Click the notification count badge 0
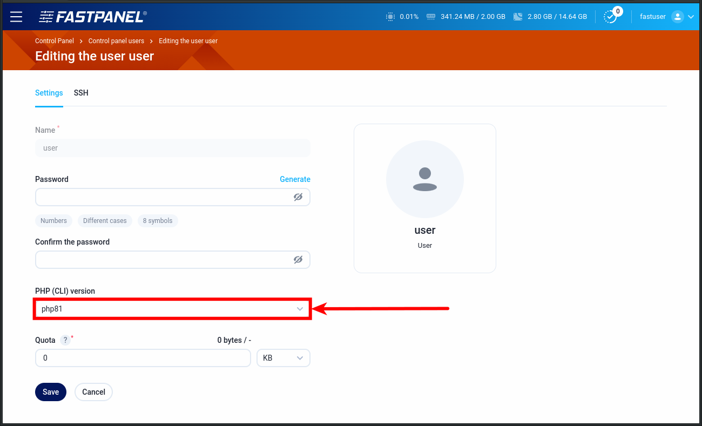This screenshot has height=426, width=702. (618, 11)
